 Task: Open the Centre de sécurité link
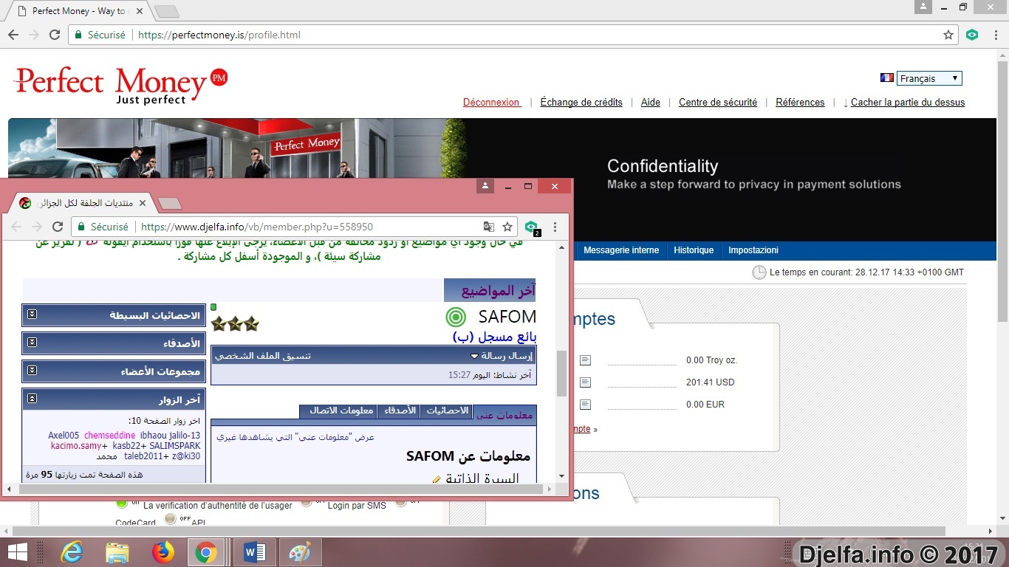coord(718,103)
